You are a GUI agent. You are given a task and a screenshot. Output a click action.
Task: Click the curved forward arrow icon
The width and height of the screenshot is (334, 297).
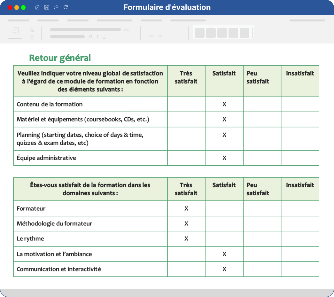(56, 7)
